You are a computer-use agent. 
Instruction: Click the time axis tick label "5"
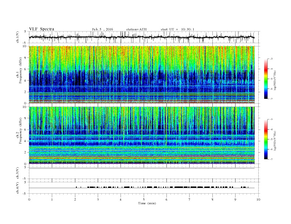[x=144, y=199]
